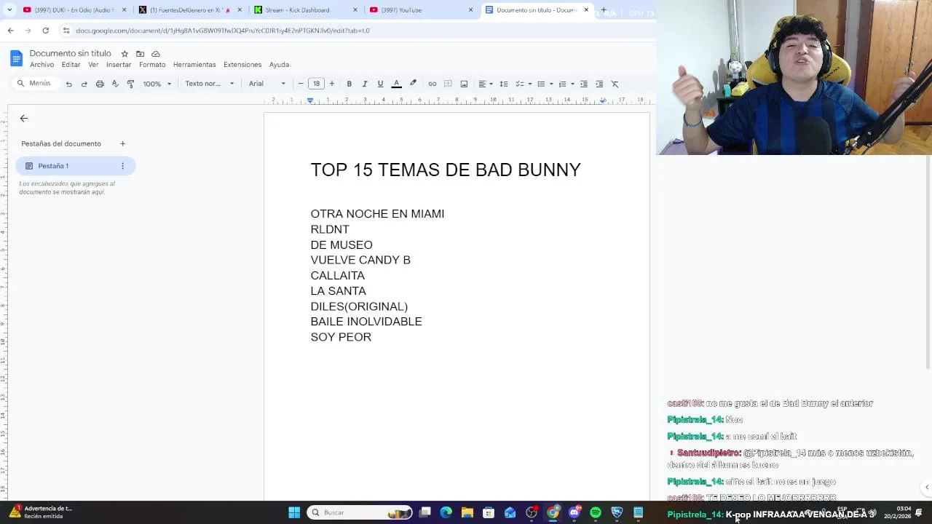The width and height of the screenshot is (932, 524).
Task: Click the Documento sin título title
Action: [70, 54]
